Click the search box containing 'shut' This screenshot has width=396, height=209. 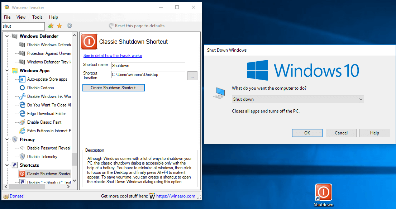tap(23, 26)
